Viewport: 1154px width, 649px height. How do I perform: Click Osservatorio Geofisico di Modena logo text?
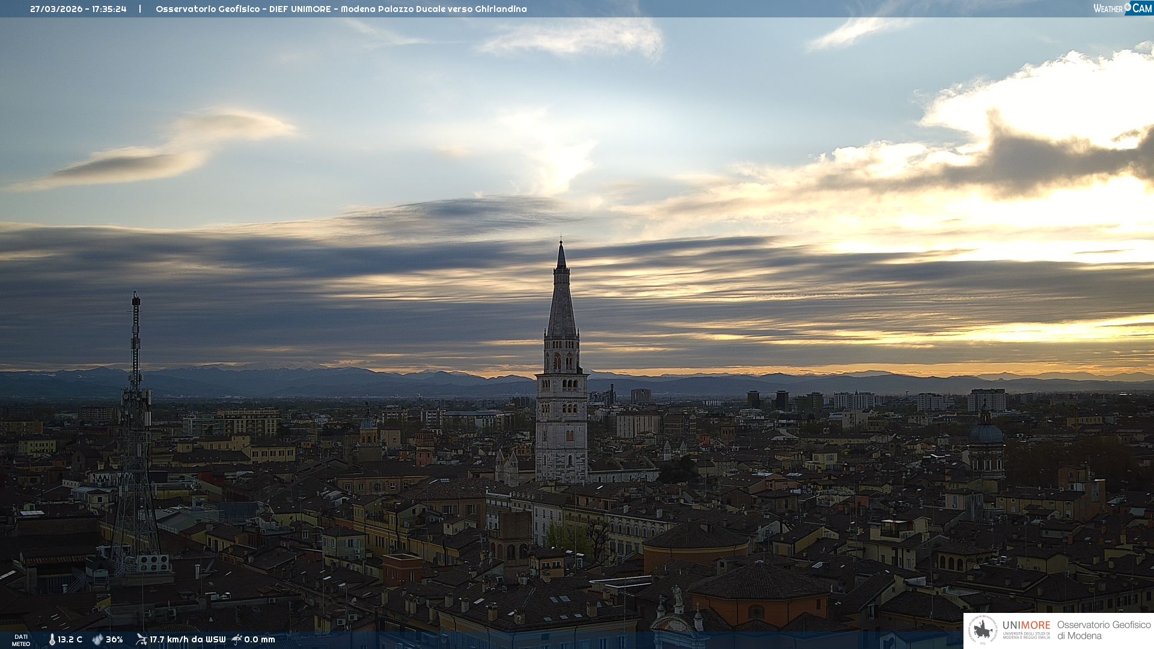[1104, 630]
